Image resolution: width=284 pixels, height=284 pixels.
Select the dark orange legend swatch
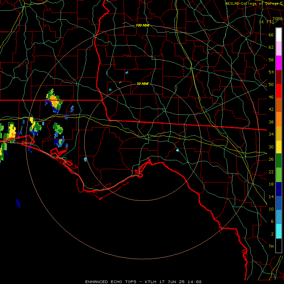click(279, 105)
